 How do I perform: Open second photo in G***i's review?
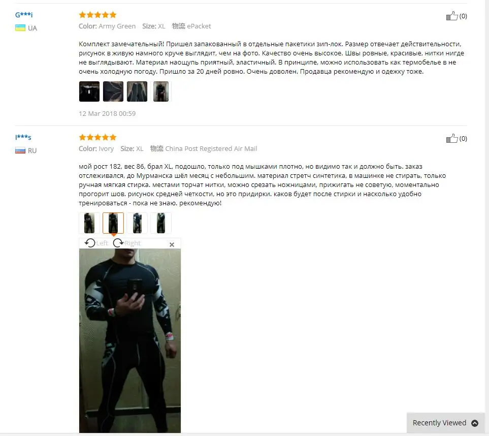pos(113,91)
